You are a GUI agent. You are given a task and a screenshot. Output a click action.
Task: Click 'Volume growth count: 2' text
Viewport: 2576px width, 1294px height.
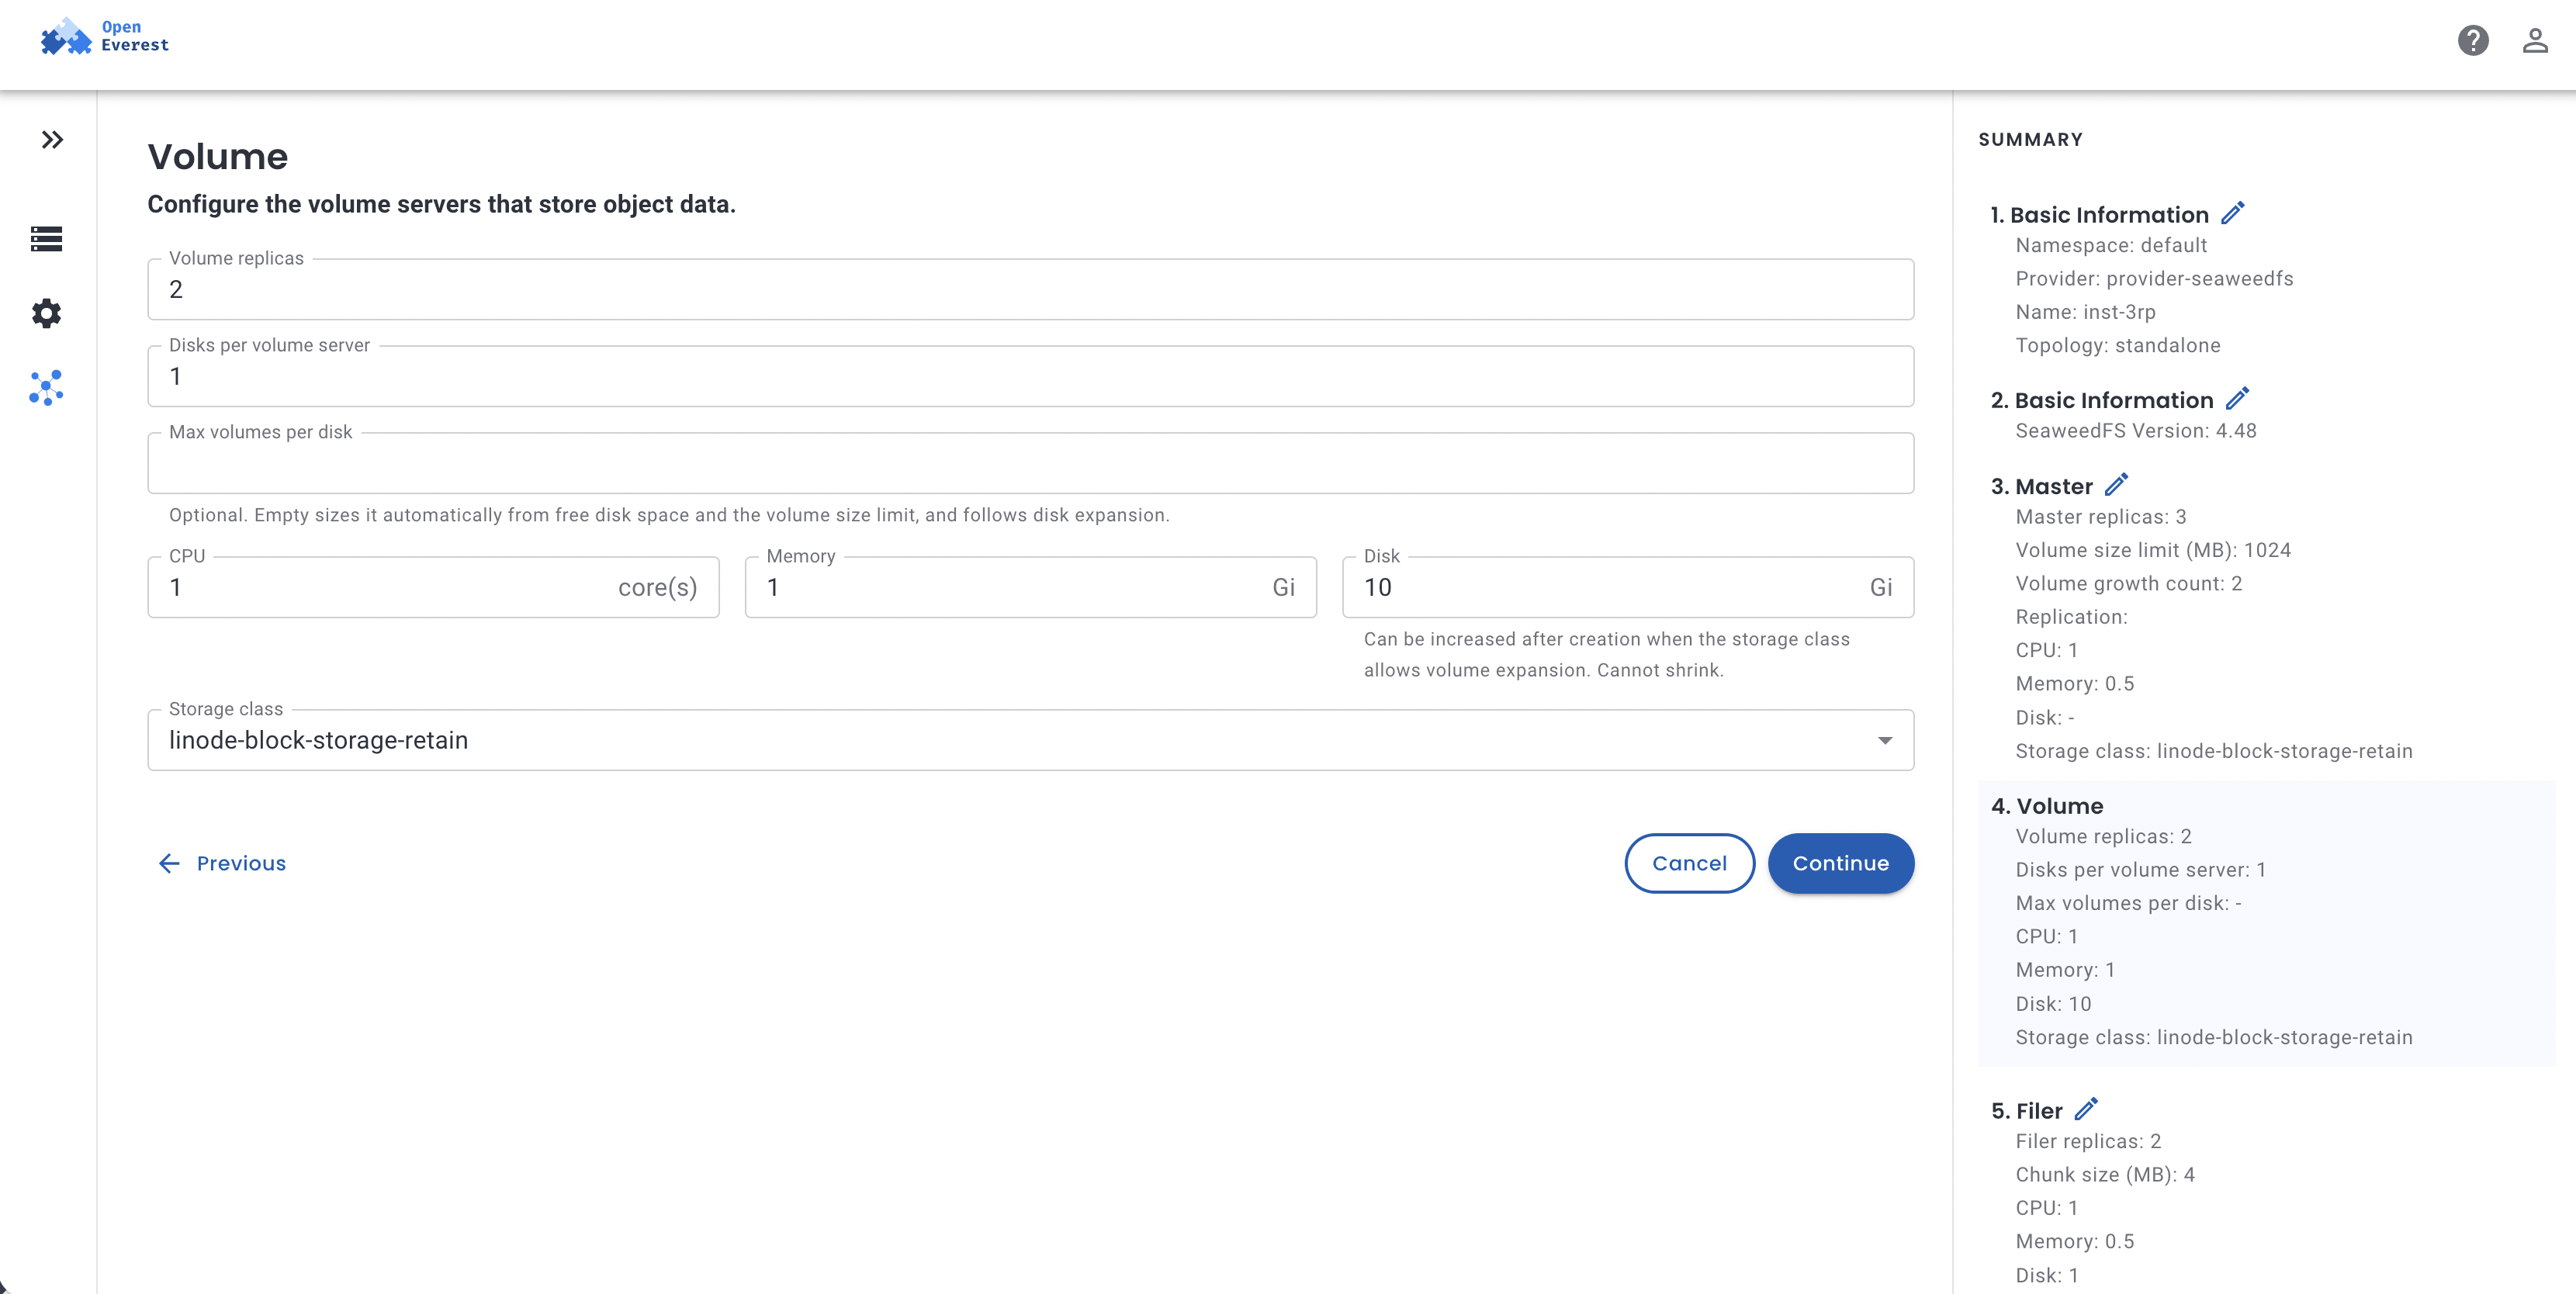pos(2128,584)
